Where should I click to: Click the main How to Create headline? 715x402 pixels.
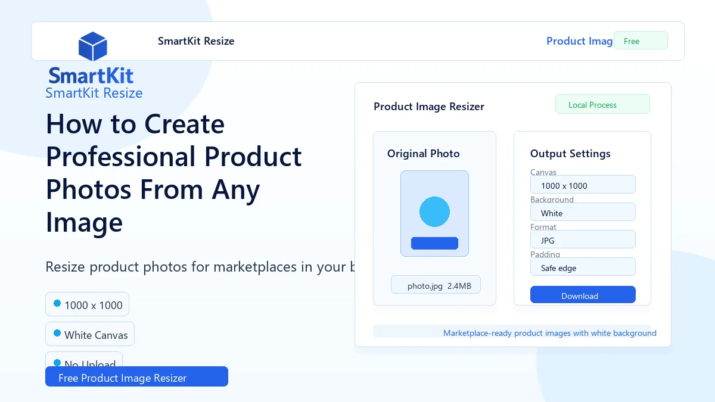174,173
